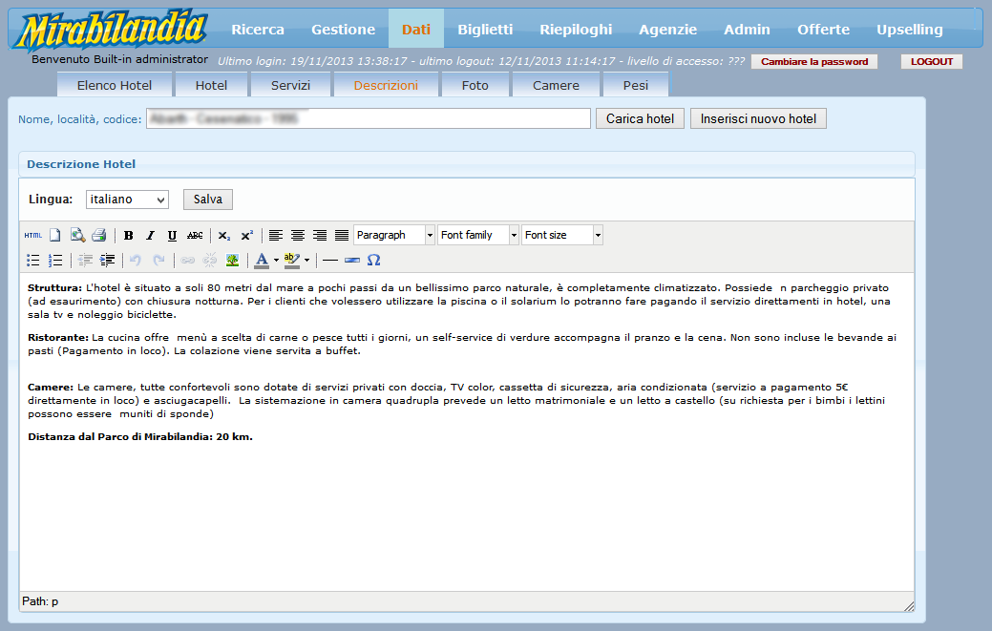Open the Biglietti menu
Screen dimensions: 992x631
point(485,29)
